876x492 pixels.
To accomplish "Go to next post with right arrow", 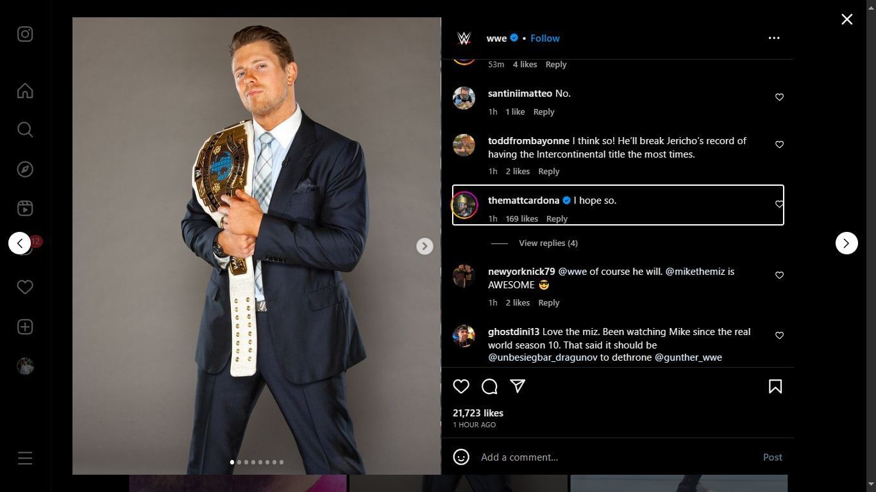I will [847, 243].
